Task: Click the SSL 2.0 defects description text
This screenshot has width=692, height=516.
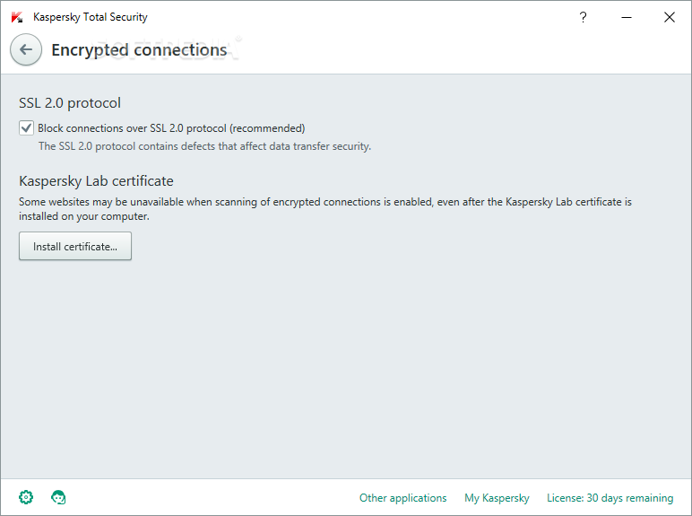Action: point(204,146)
